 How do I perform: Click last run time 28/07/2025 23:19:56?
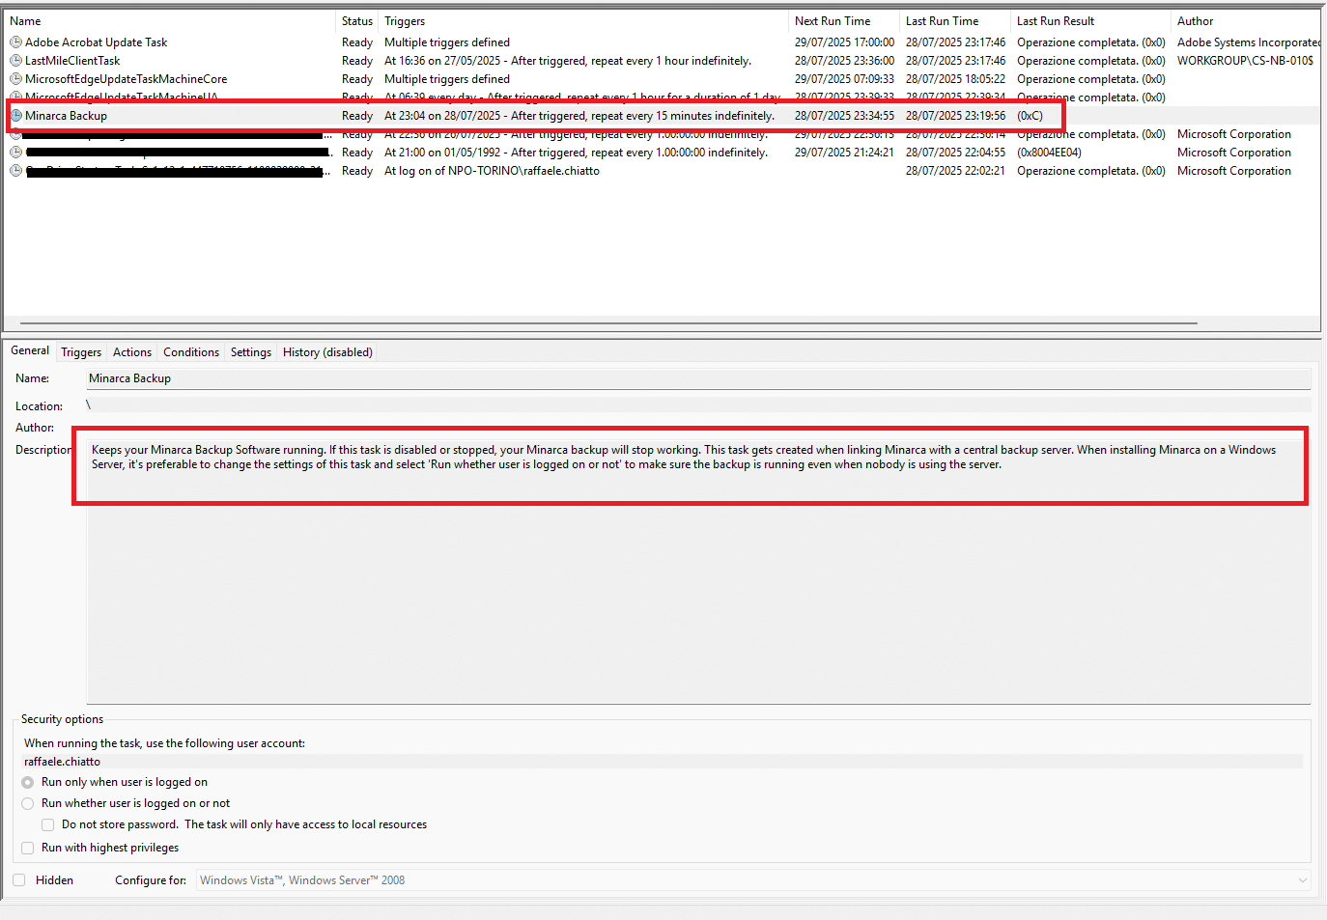tap(955, 116)
